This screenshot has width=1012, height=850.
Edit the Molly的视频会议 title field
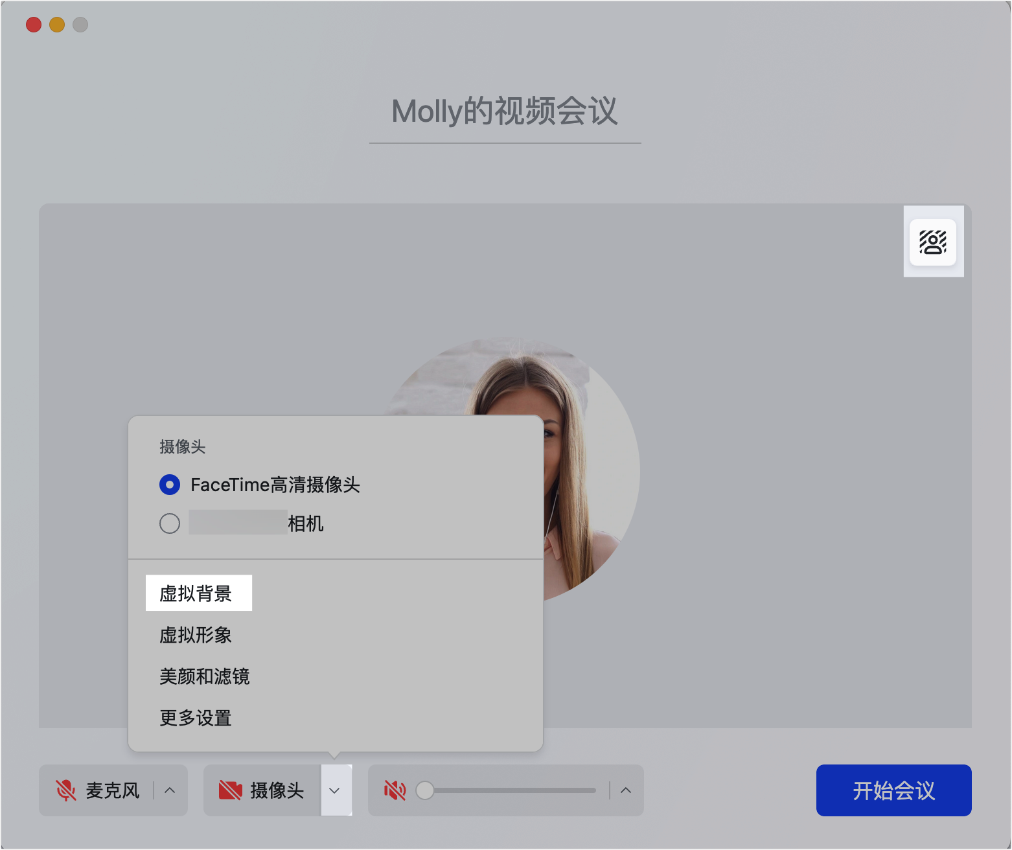pyautogui.click(x=505, y=111)
